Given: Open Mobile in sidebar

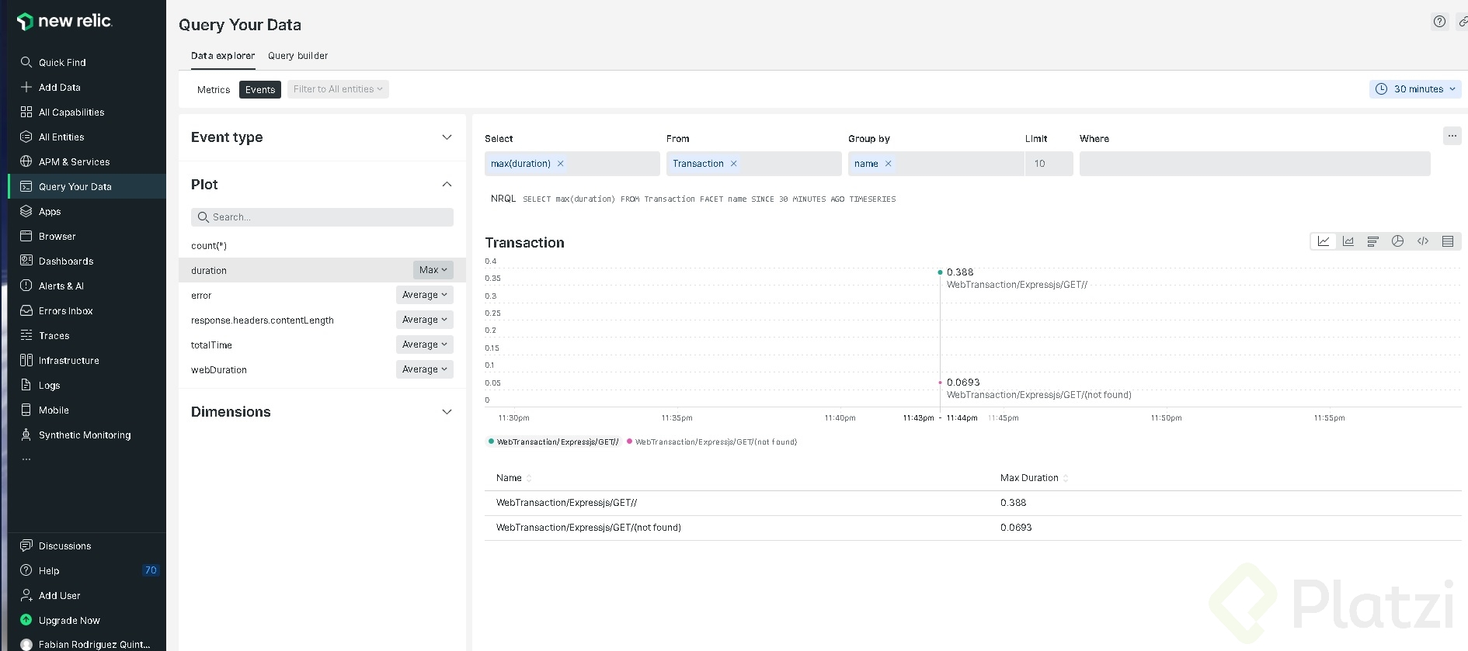Looking at the screenshot, I should pos(86,410).
